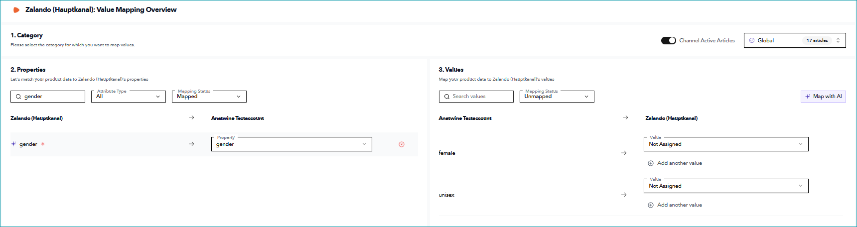Click the arrow icon in gender property row
This screenshot has width=857, height=227.
click(x=191, y=144)
